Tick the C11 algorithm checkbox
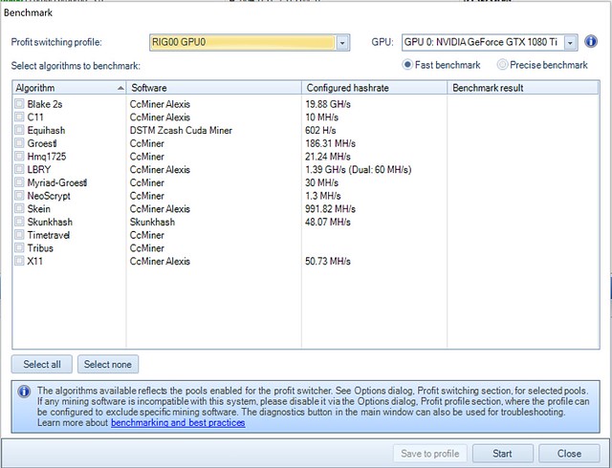 coord(19,117)
